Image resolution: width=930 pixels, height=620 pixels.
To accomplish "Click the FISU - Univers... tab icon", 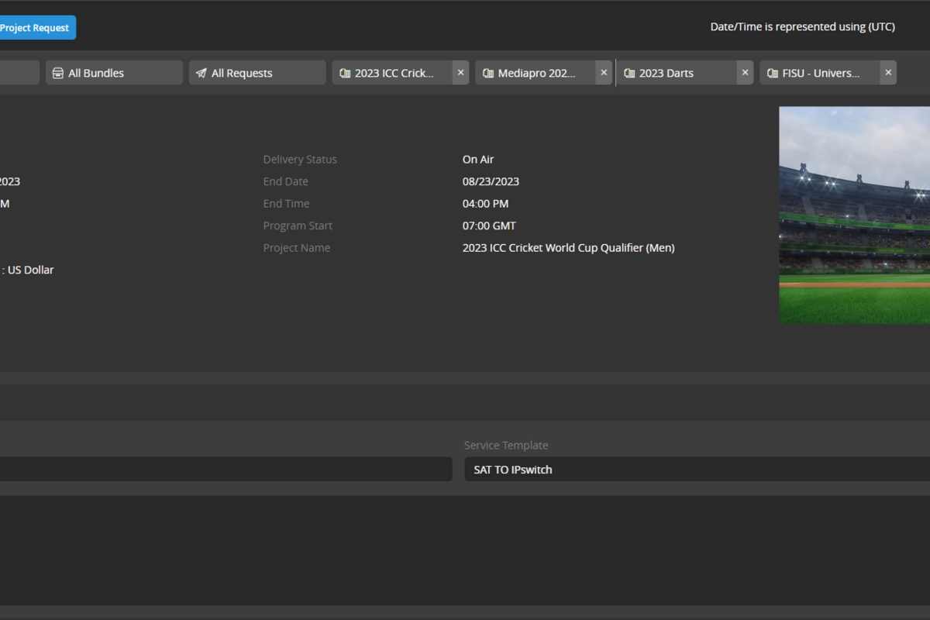I will point(773,73).
